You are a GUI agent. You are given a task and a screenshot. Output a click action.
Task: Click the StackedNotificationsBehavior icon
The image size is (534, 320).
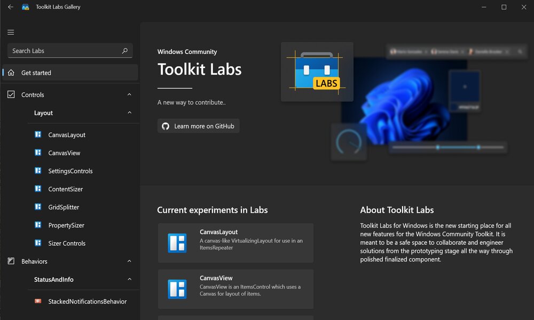38,301
